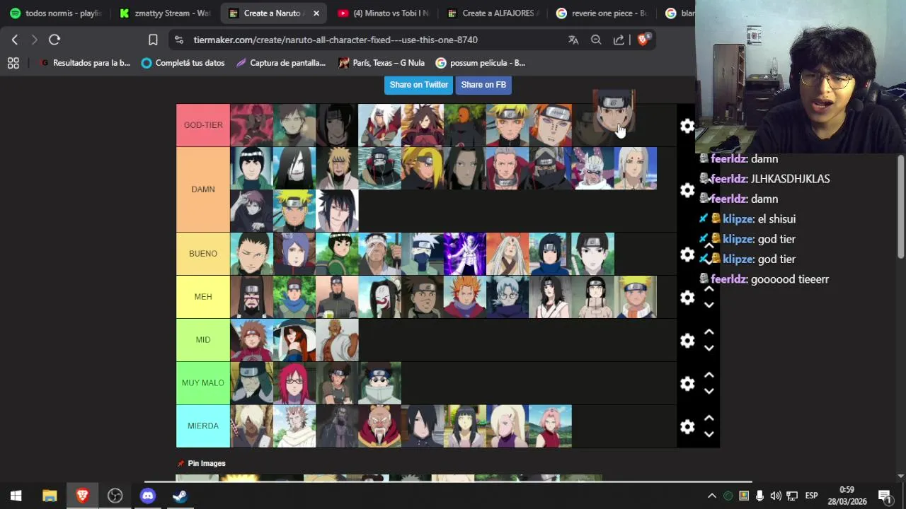Open settings gear for MEH row
The height and width of the screenshot is (509, 906).
(x=687, y=298)
